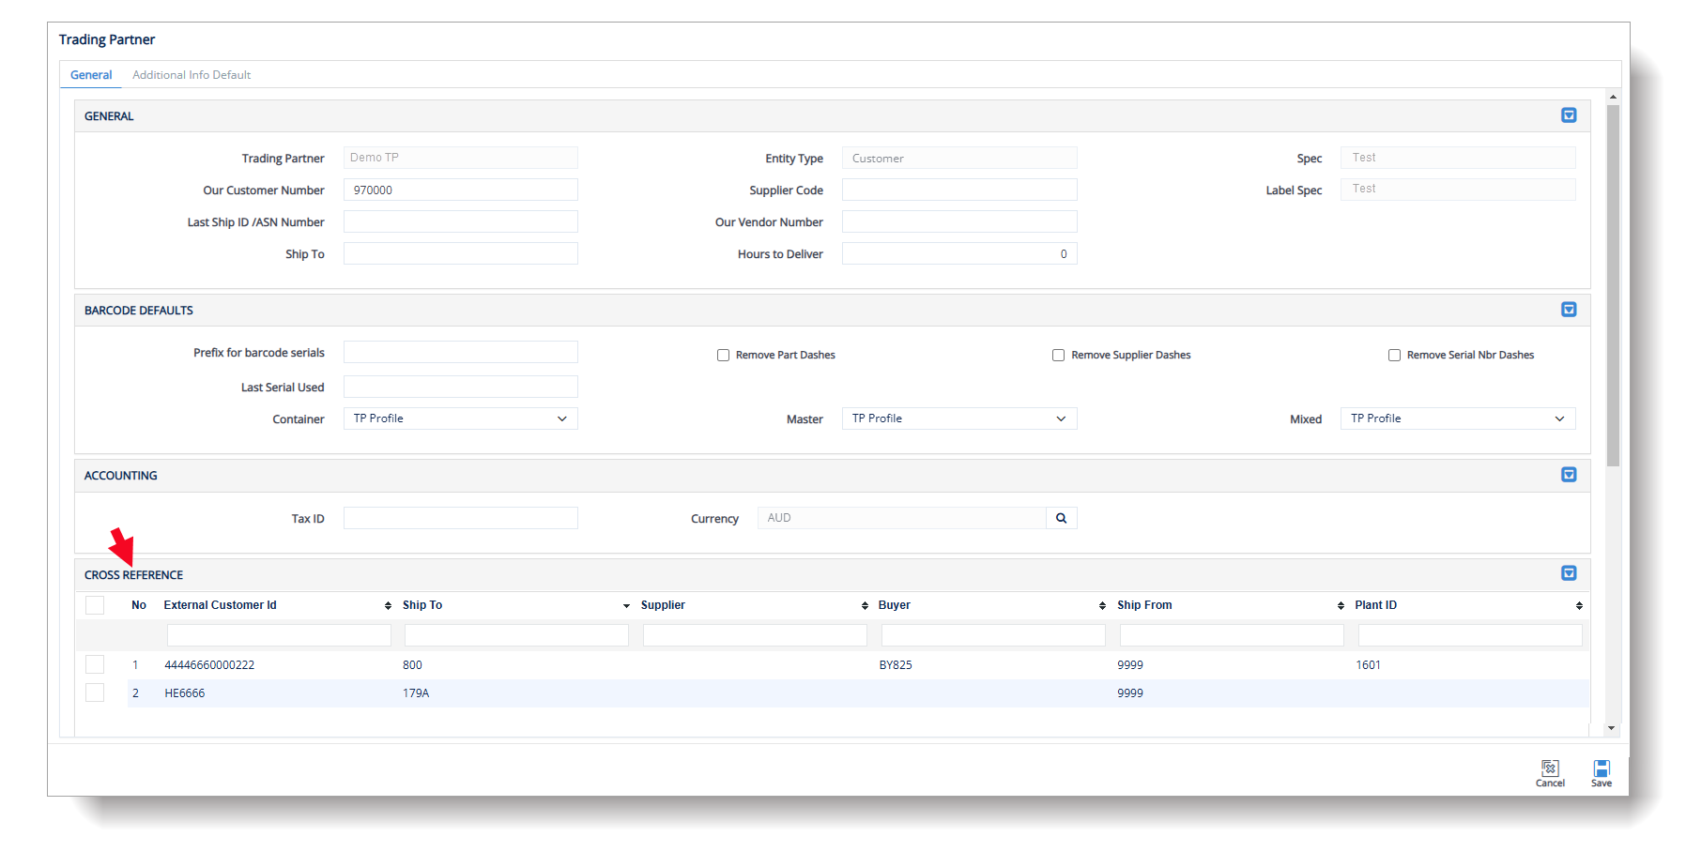The image size is (1686, 852).
Task: Click the Buyer column filter box
Action: (993, 635)
